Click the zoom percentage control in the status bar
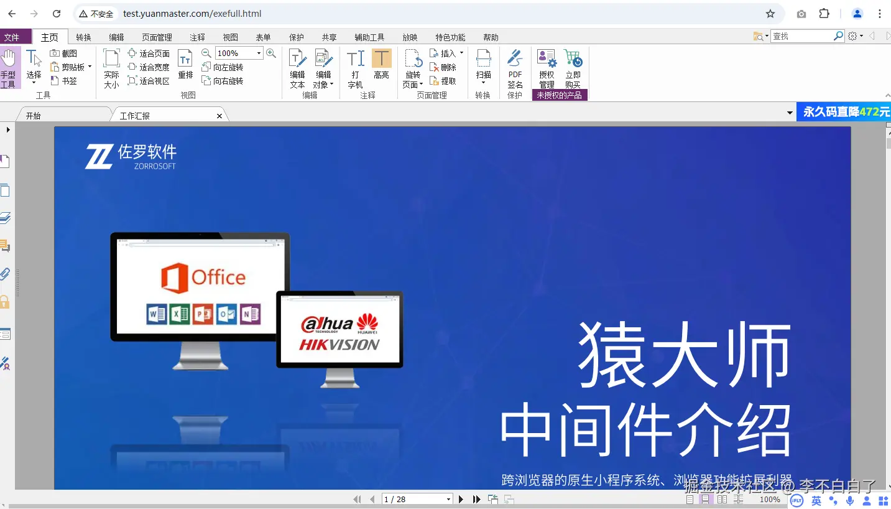The image size is (891, 509). point(770,499)
